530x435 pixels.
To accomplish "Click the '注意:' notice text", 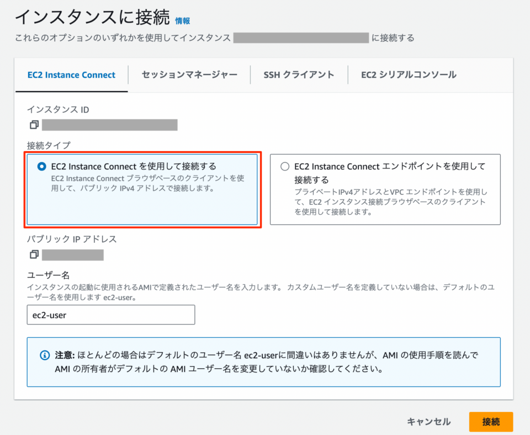I will pos(65,356).
